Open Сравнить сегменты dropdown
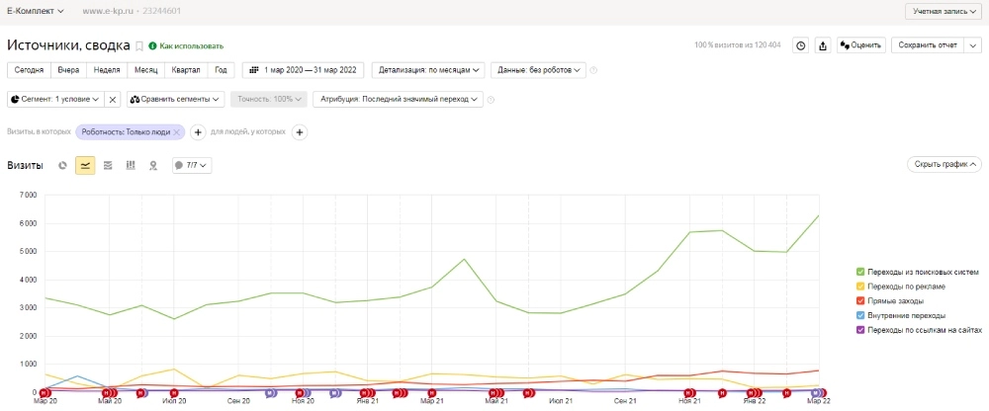Image resolution: width=989 pixels, height=411 pixels. pyautogui.click(x=175, y=100)
